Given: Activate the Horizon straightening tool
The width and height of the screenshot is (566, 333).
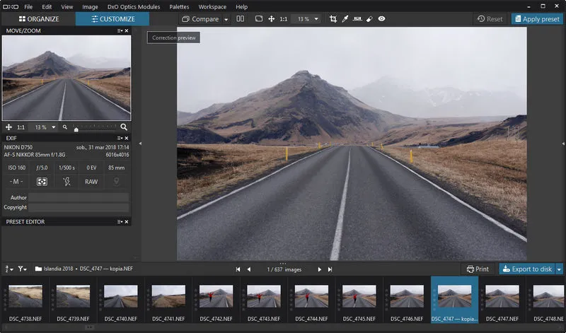Looking at the screenshot, I should click(358, 19).
